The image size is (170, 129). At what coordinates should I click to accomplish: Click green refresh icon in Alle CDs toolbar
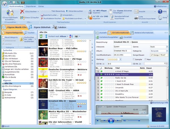point(41,36)
